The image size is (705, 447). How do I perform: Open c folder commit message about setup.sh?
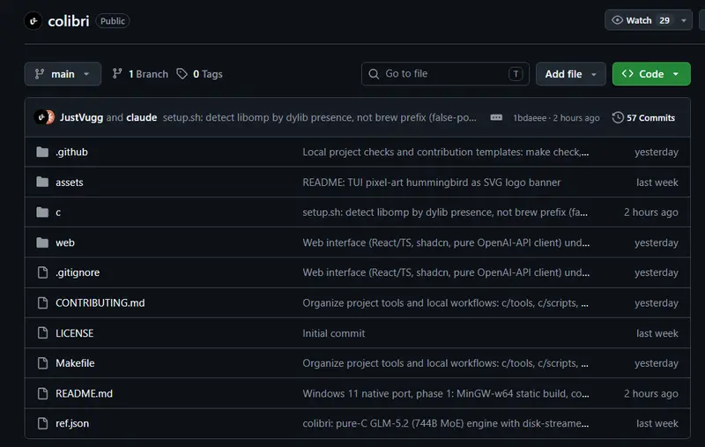pos(445,212)
